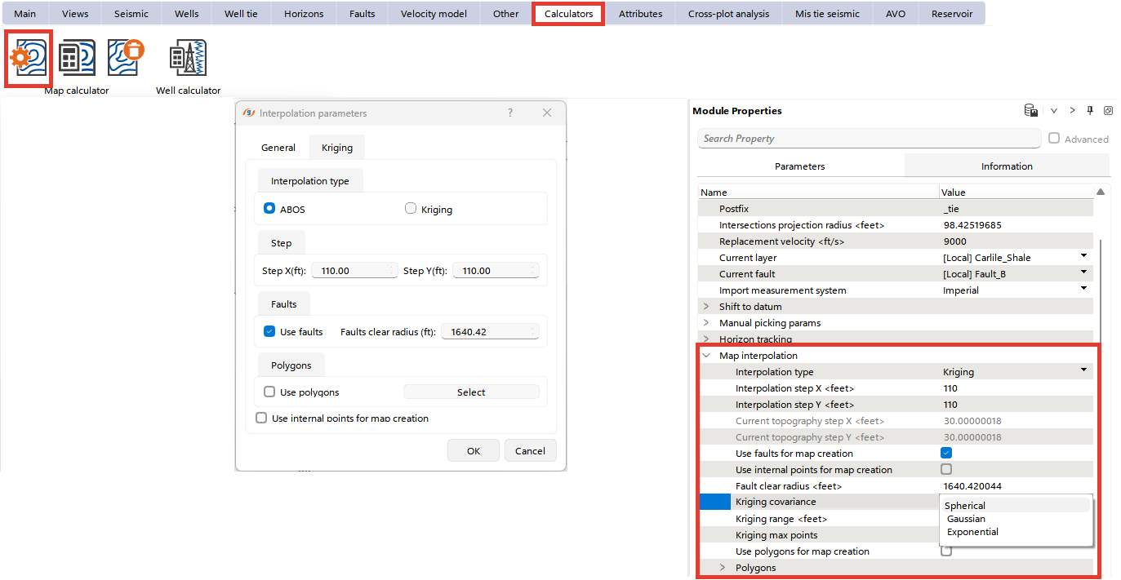Choose Gaussian from Kriging covariance list

pyautogui.click(x=966, y=519)
